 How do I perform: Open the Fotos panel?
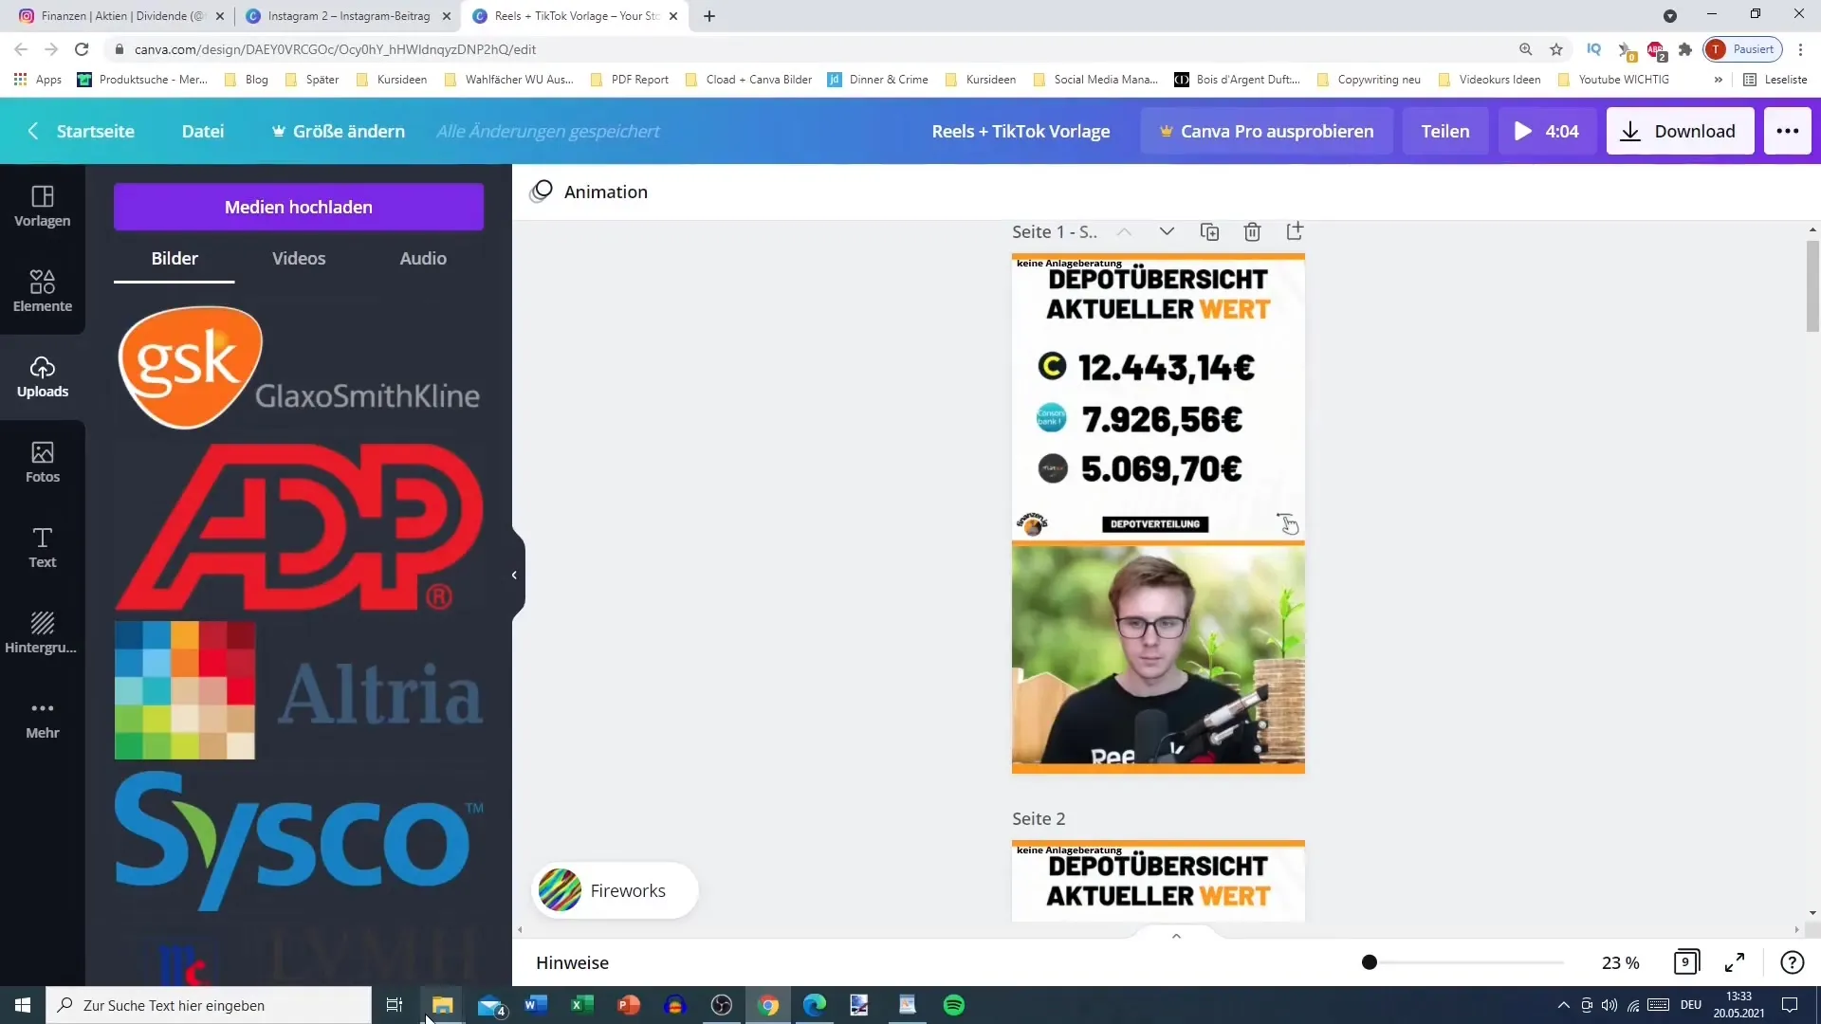[x=42, y=462]
